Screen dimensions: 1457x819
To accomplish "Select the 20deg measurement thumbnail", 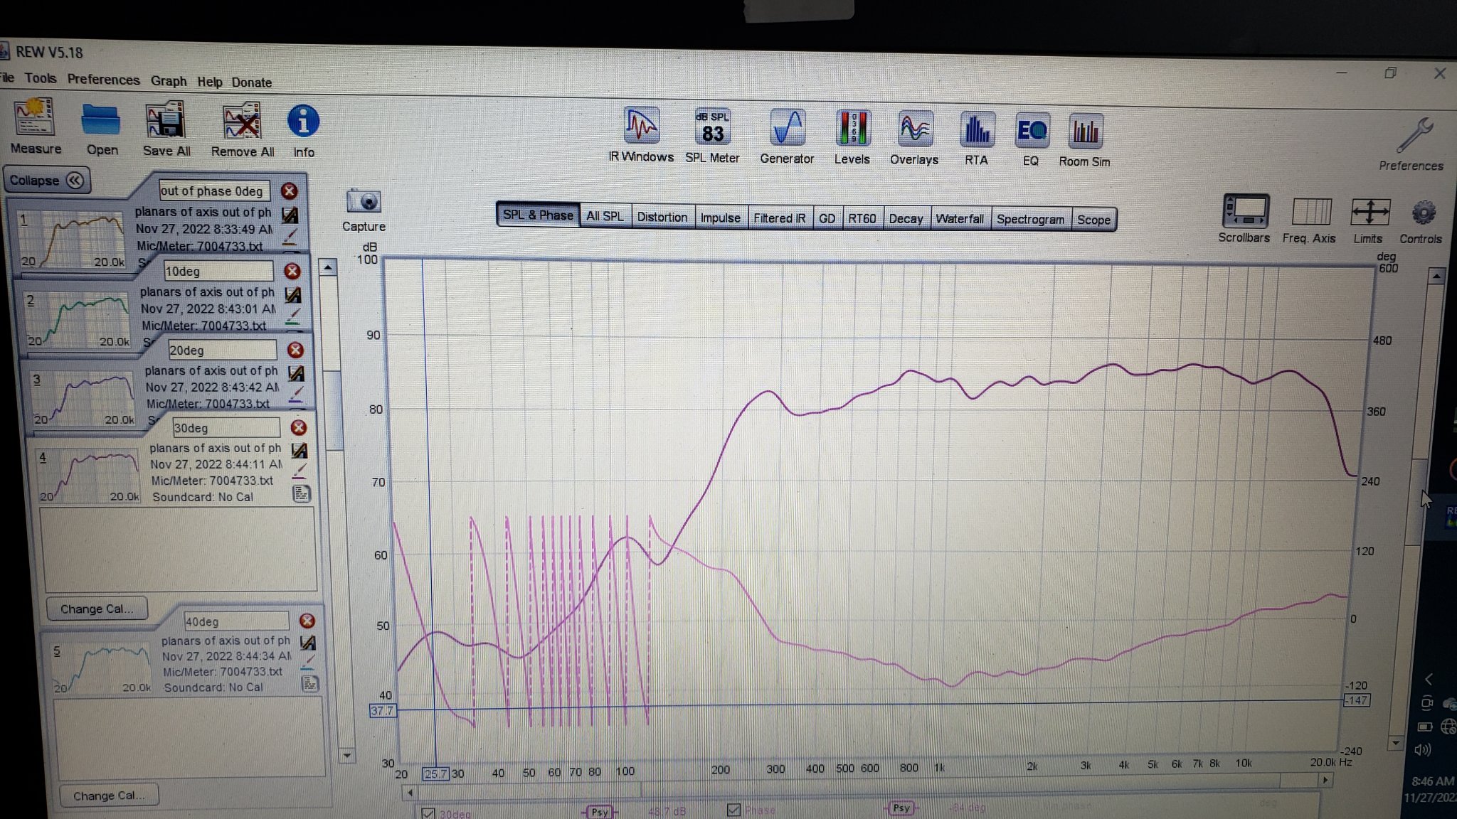I will click(x=82, y=398).
